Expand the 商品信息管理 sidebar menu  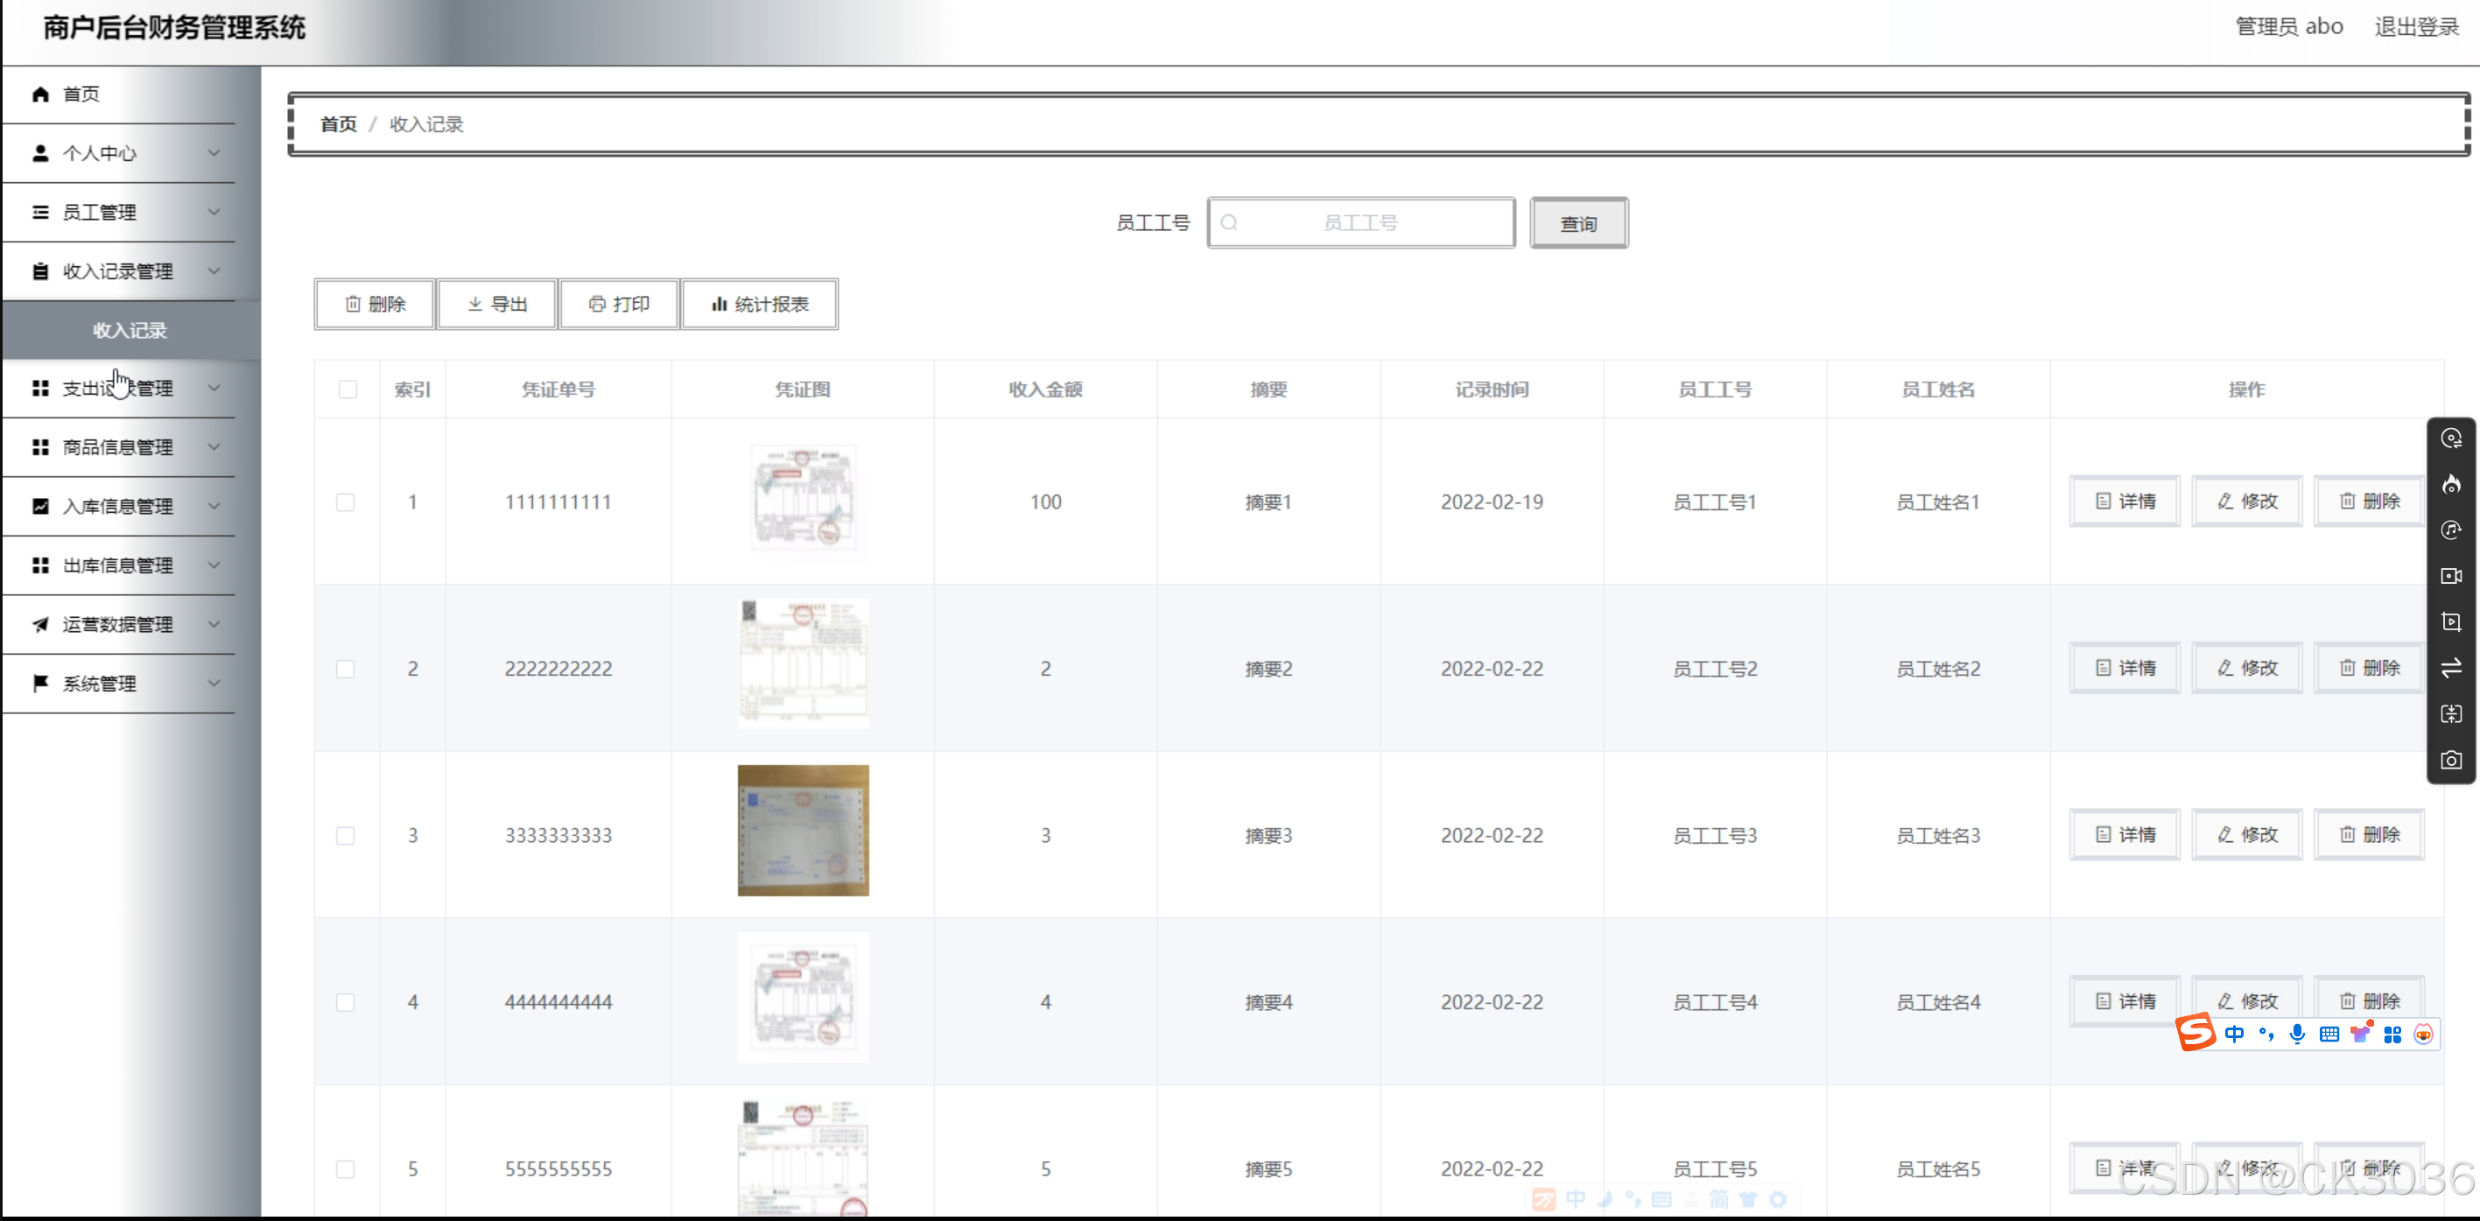(119, 448)
